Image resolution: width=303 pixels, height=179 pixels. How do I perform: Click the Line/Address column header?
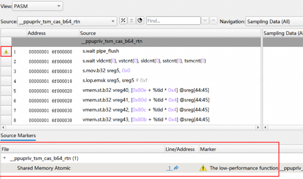point(182,149)
